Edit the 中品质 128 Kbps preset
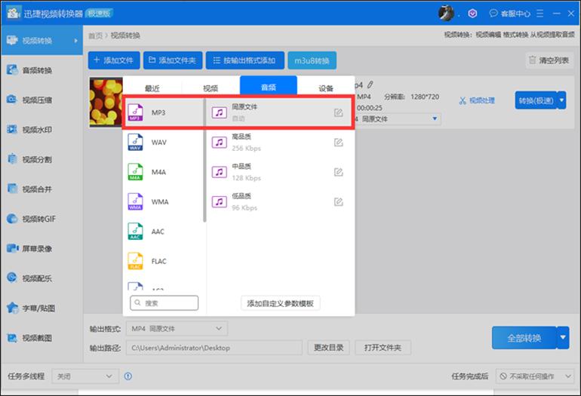Viewport: 581px width, 396px height. (x=338, y=172)
